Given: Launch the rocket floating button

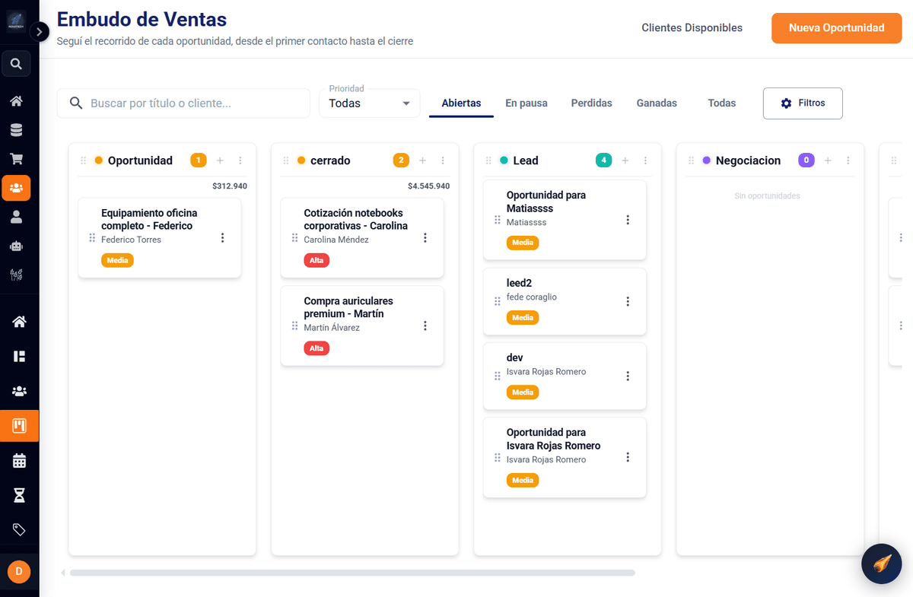Looking at the screenshot, I should click(882, 564).
